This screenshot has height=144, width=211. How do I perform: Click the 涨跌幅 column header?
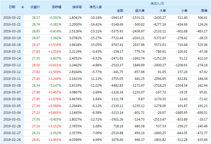(56, 7)
